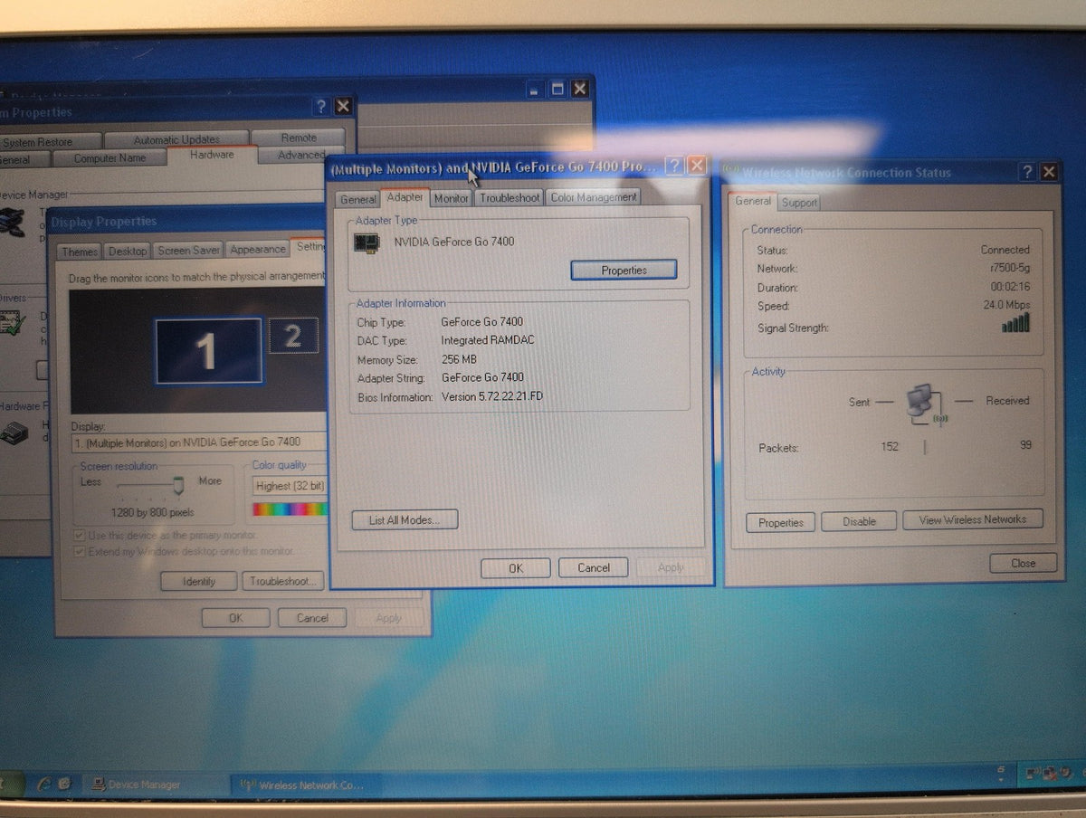1086x818 pixels.
Task: Switch to Device Manager taskbar button
Action: click(x=154, y=785)
